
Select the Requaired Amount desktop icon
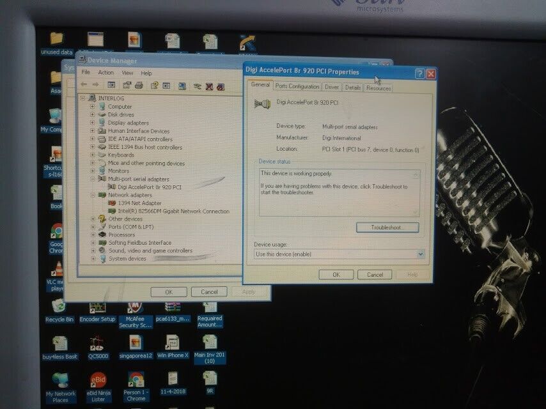[210, 315]
